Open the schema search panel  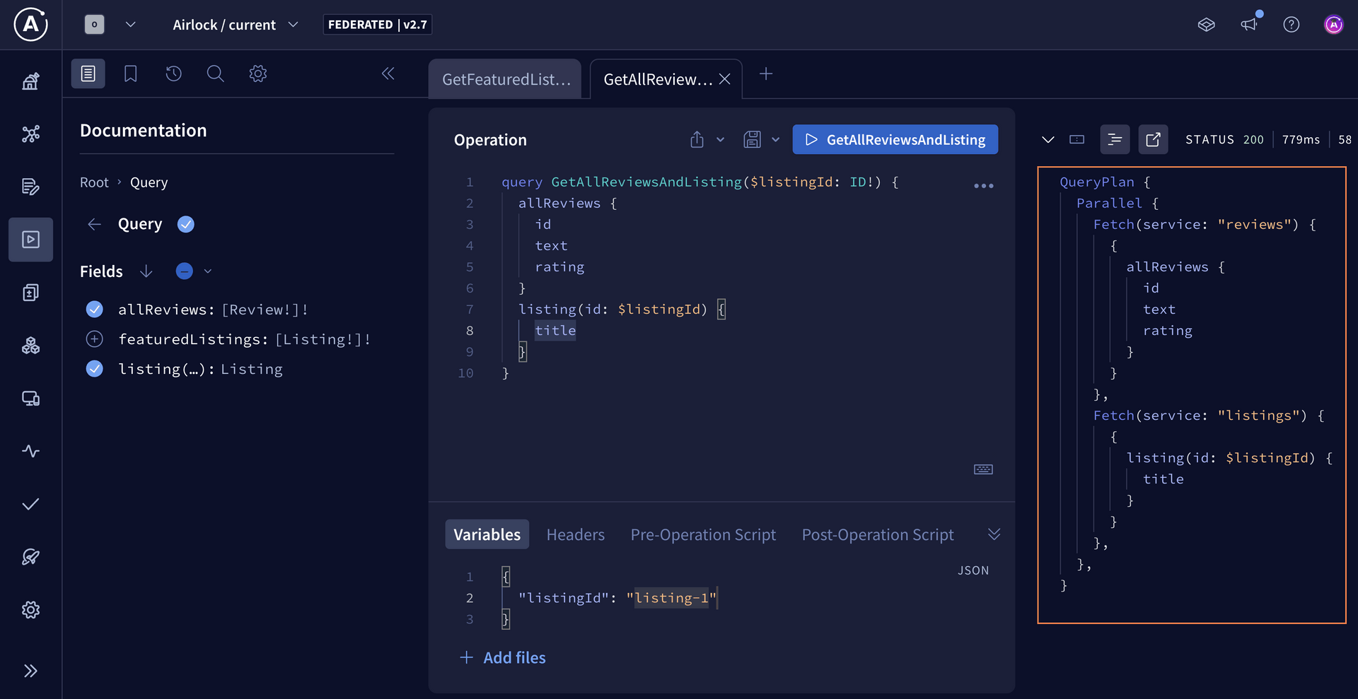pos(215,73)
